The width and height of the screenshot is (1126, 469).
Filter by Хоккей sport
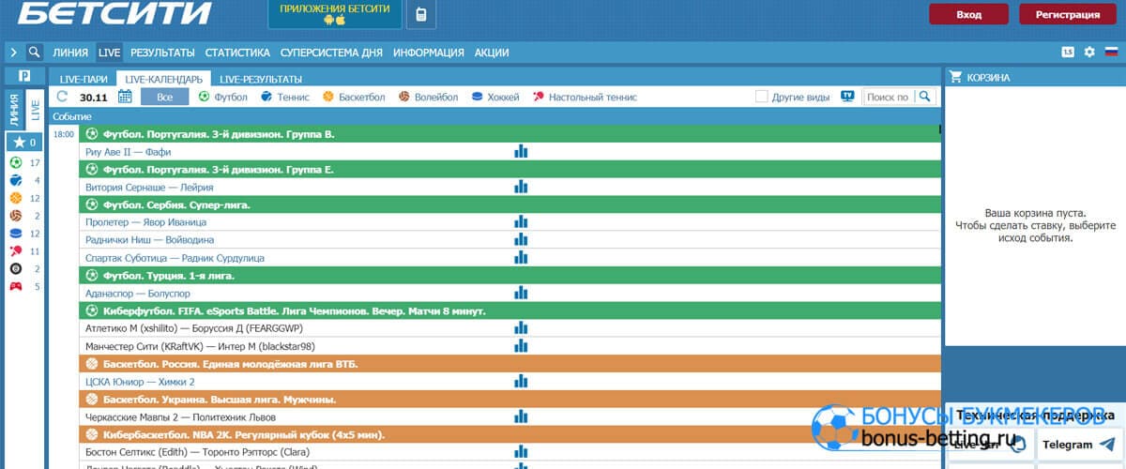495,97
